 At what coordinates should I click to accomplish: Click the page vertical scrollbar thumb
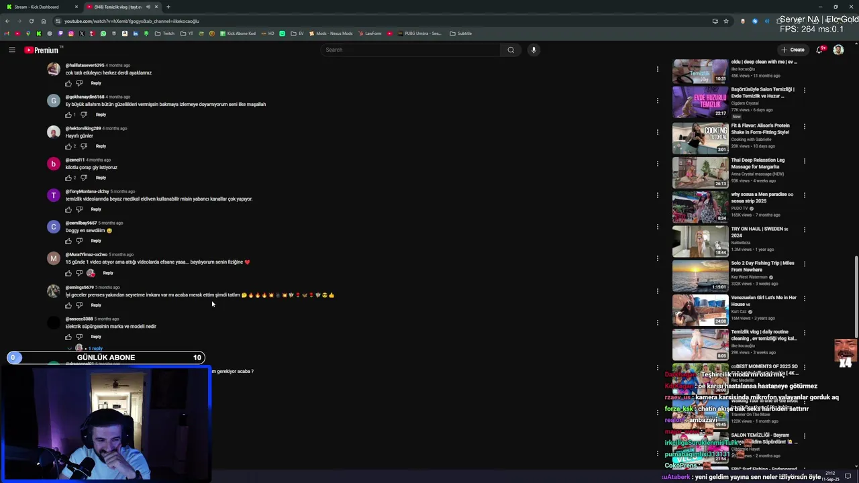pos(856,299)
